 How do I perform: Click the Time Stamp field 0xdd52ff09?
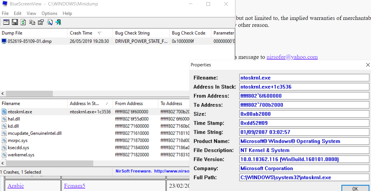click(x=304, y=123)
